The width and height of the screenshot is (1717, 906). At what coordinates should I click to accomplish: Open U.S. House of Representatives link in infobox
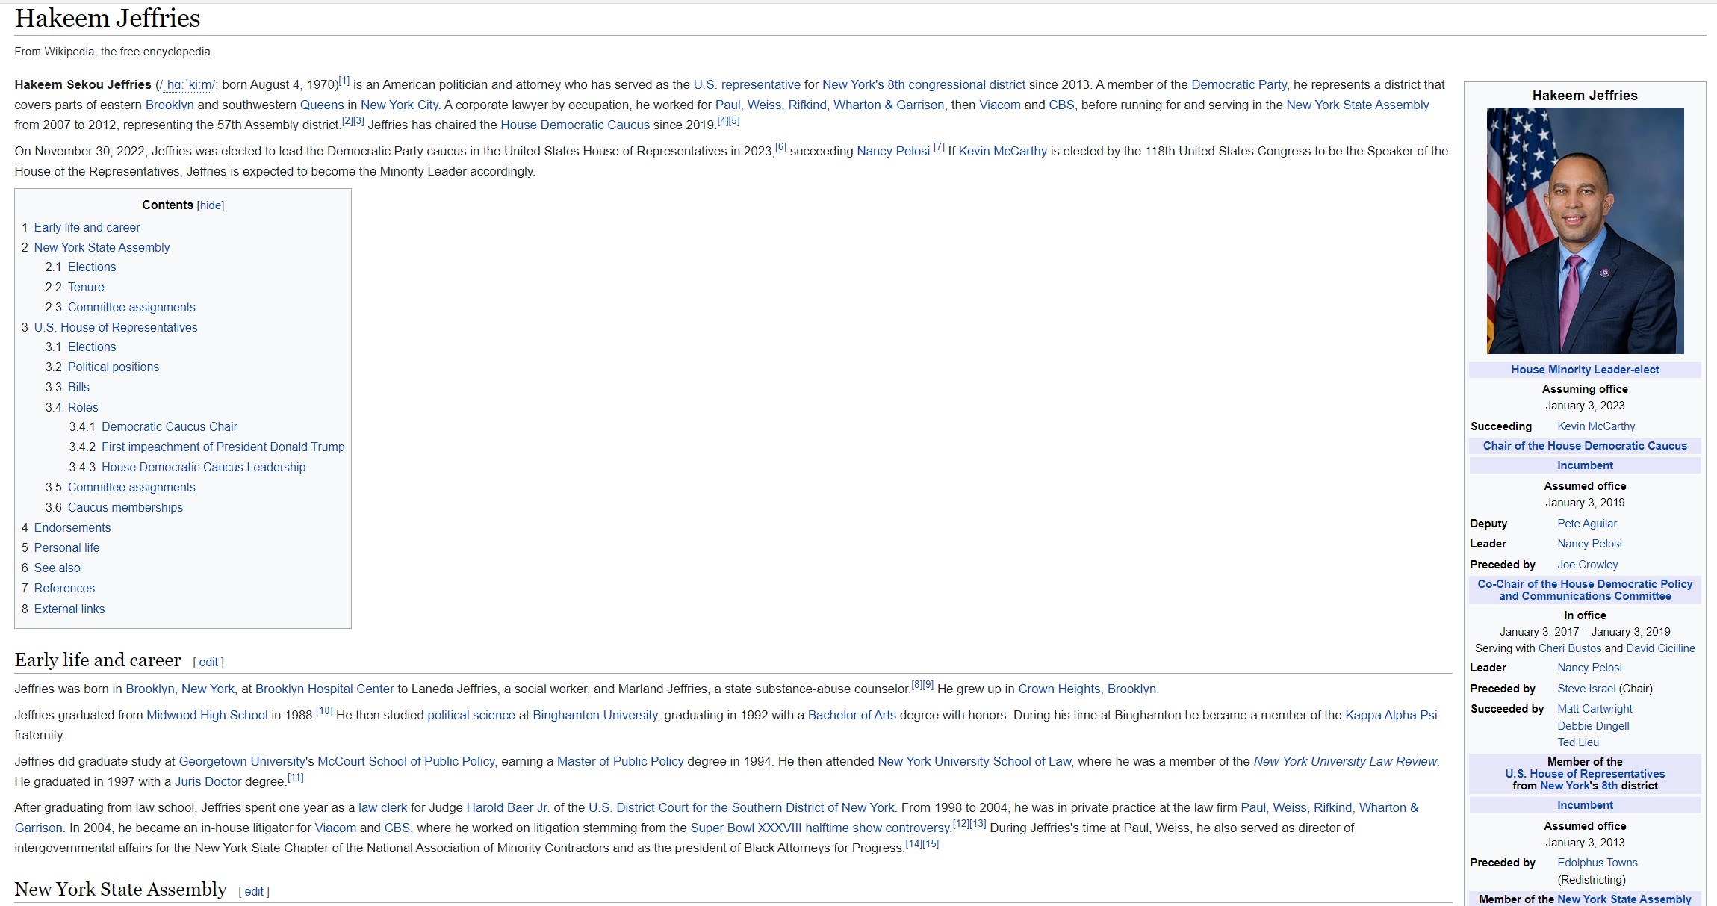tap(1585, 774)
